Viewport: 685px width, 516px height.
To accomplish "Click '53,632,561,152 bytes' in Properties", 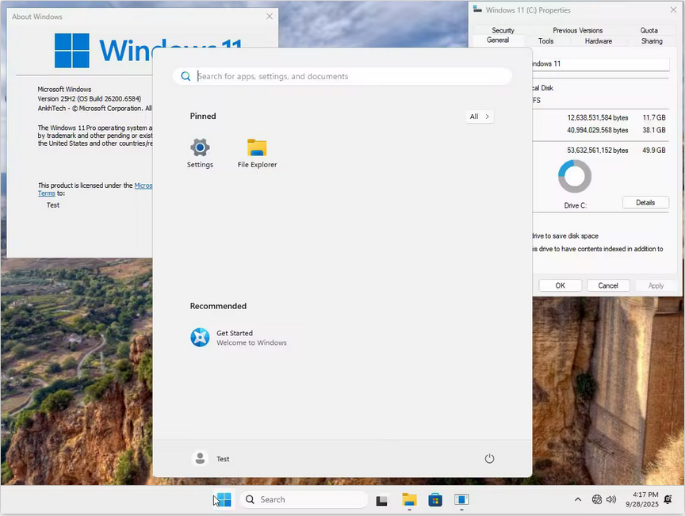I will [x=598, y=151].
